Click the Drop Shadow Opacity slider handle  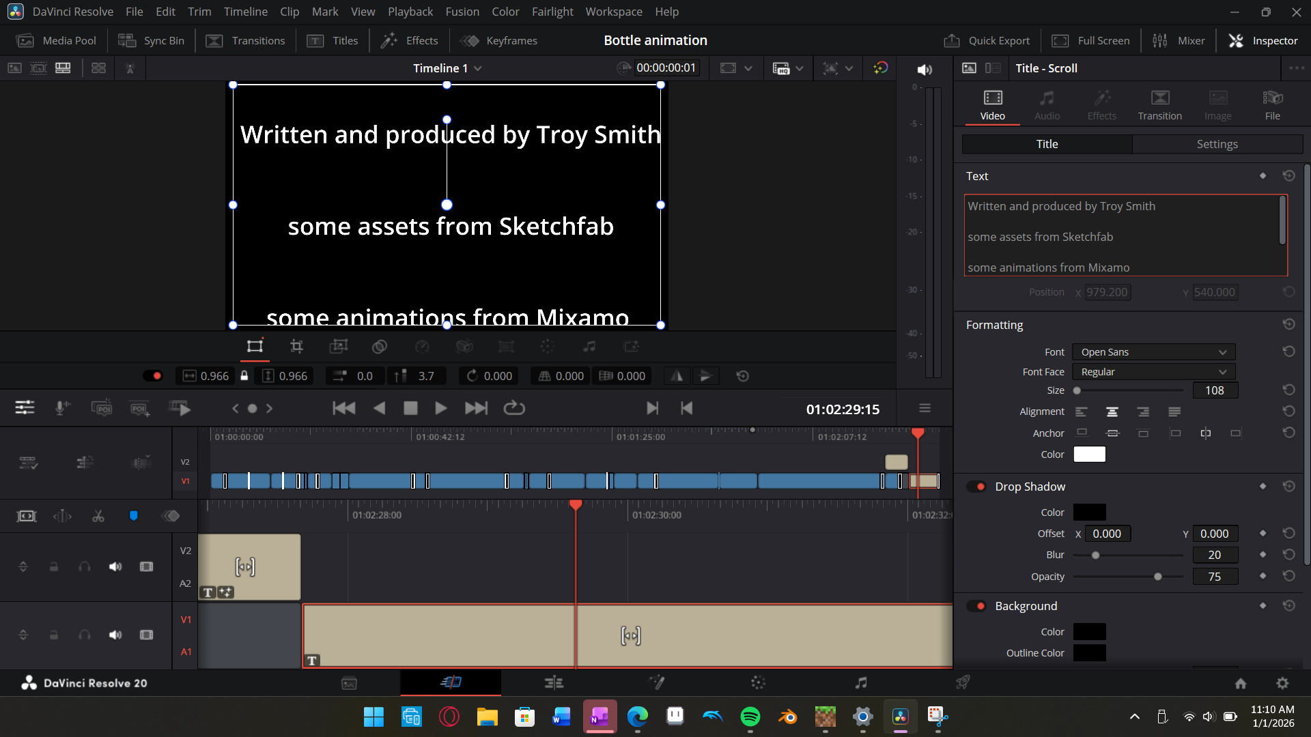[1157, 577]
